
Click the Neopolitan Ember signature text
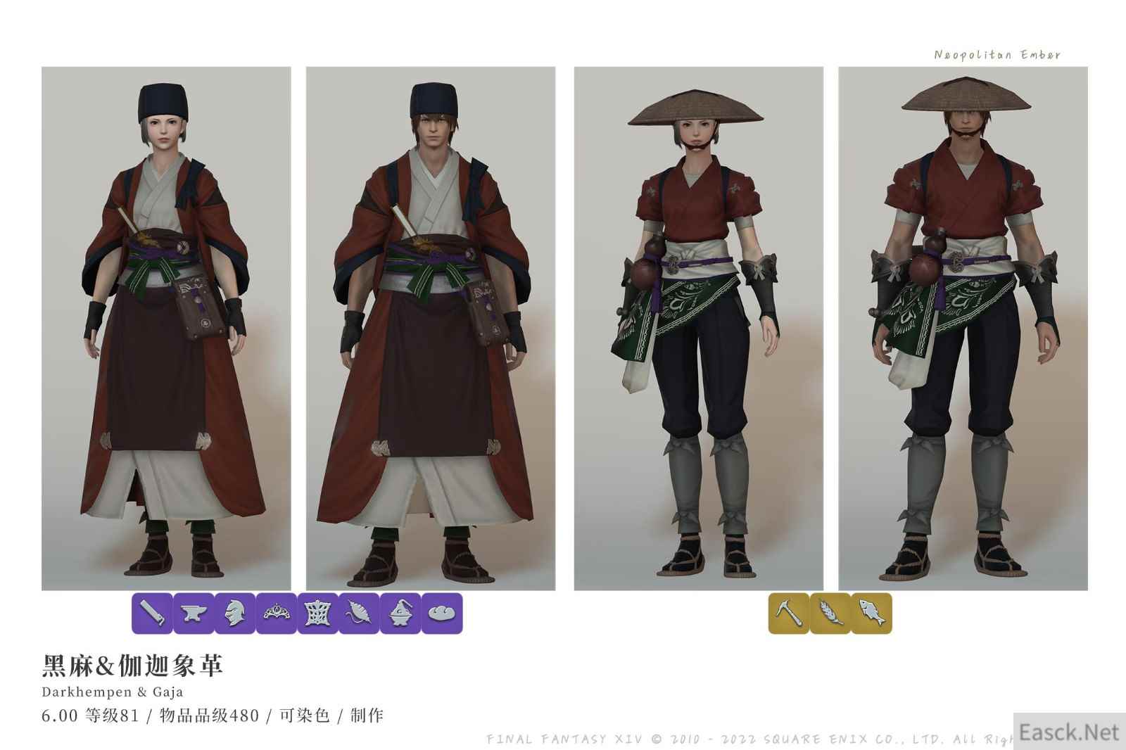coord(997,54)
